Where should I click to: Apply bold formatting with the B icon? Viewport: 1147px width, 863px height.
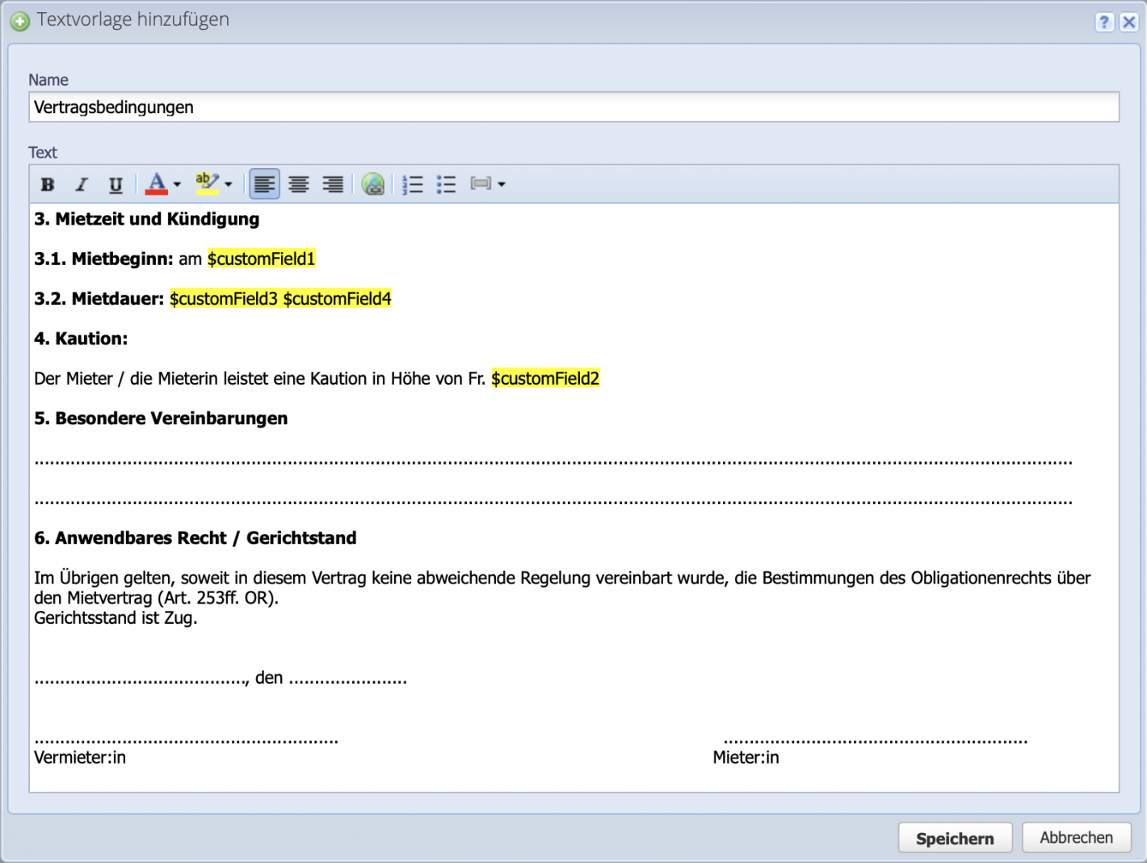point(47,184)
